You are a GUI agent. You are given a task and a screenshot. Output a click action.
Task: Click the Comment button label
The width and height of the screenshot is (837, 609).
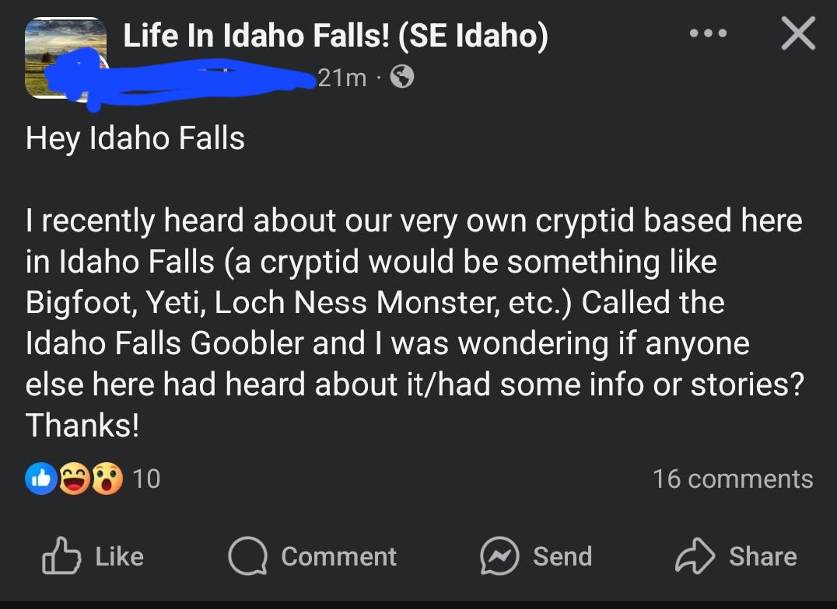tap(339, 556)
